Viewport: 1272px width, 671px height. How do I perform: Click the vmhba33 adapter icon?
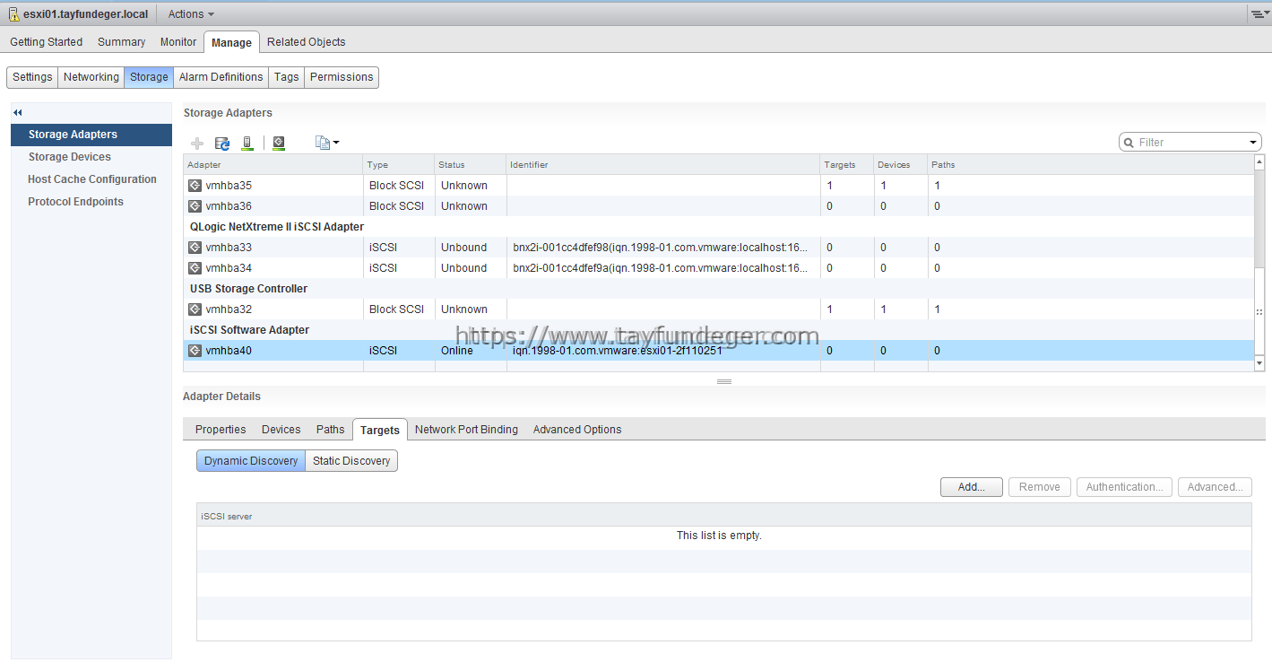pos(195,248)
